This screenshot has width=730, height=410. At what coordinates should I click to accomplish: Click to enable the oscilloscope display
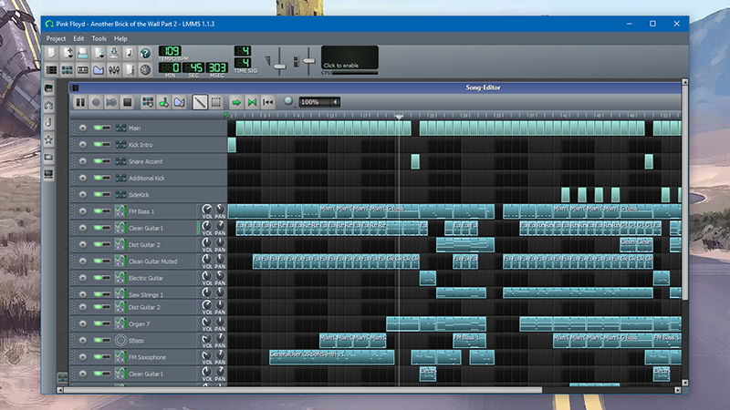tap(349, 57)
